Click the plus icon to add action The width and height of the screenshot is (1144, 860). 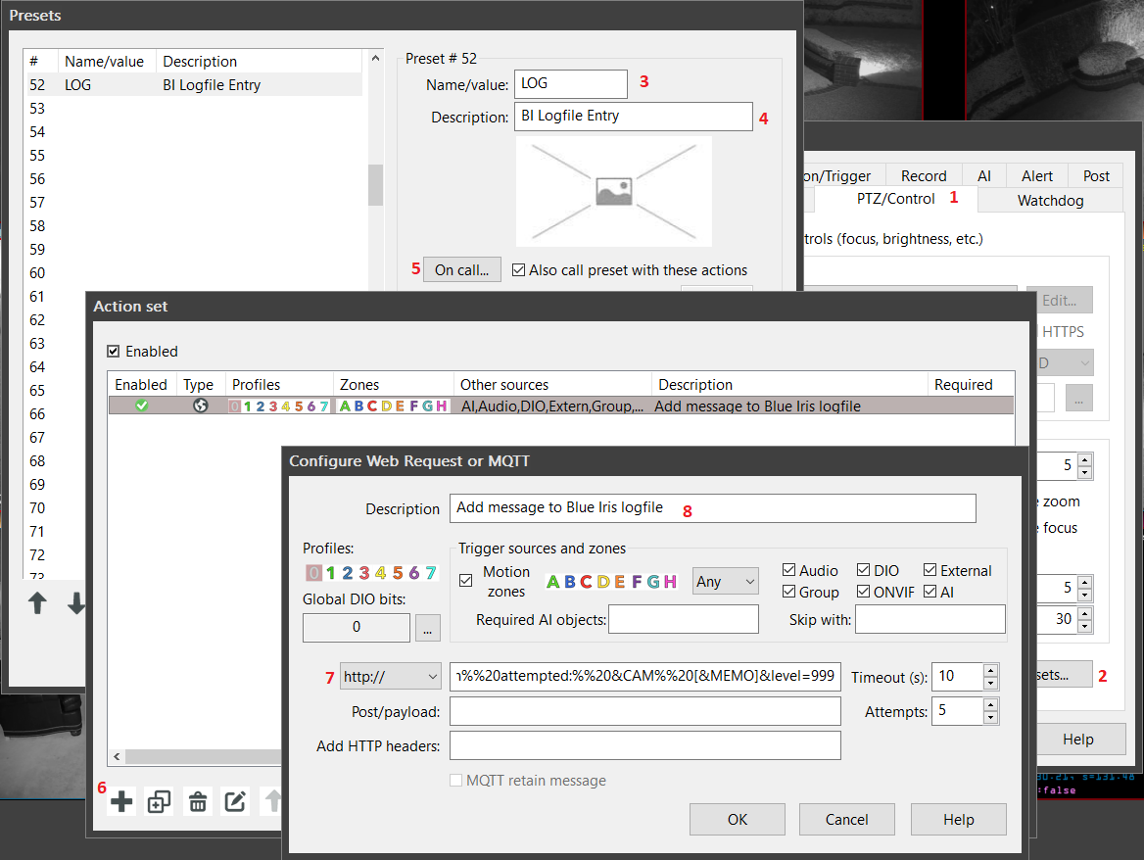point(121,802)
